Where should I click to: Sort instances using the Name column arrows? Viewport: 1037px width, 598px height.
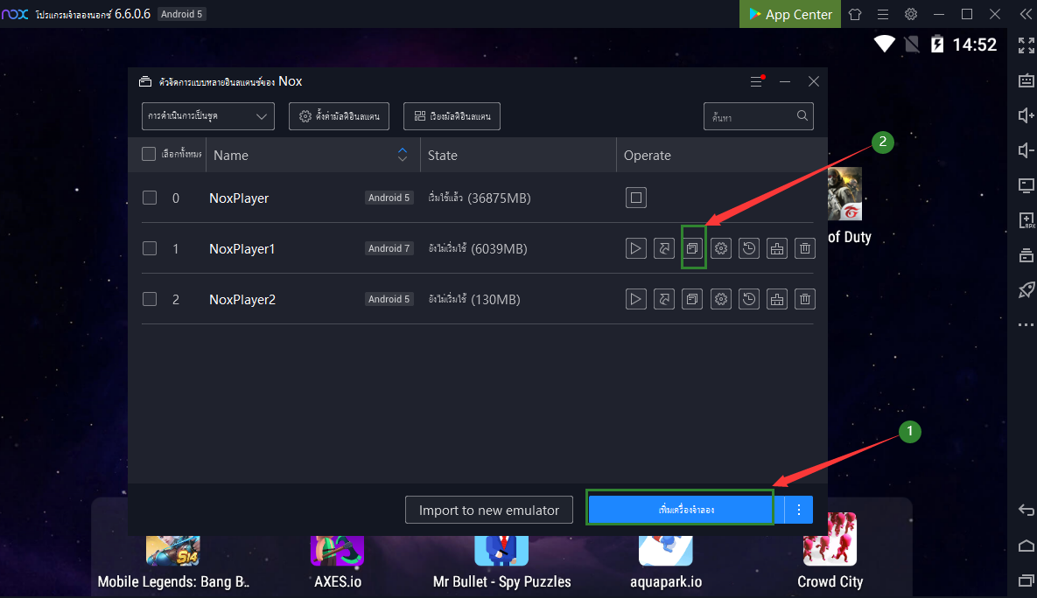pos(403,155)
